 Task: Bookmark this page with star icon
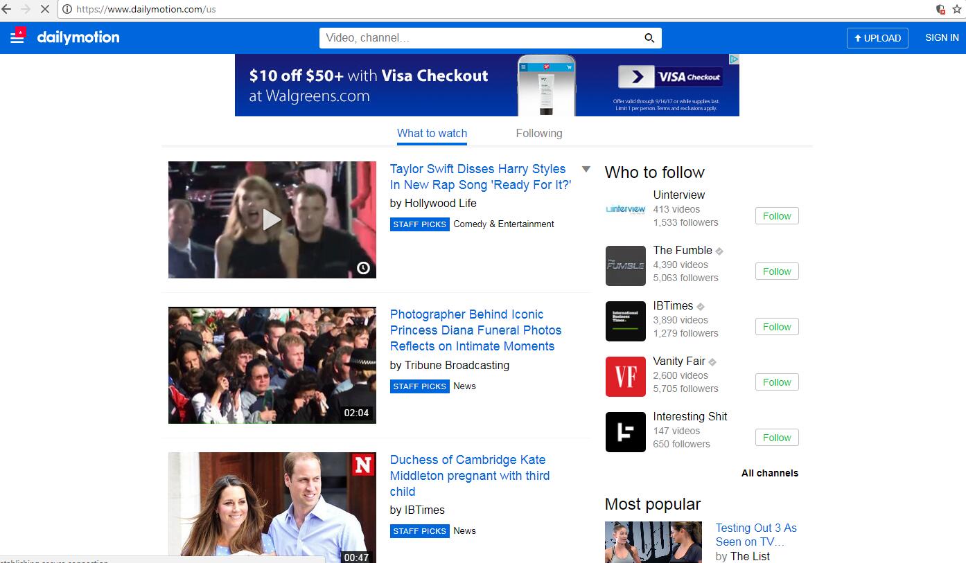pos(957,9)
